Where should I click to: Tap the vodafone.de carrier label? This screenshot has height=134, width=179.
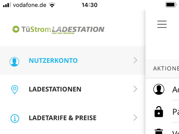[x=30, y=5]
